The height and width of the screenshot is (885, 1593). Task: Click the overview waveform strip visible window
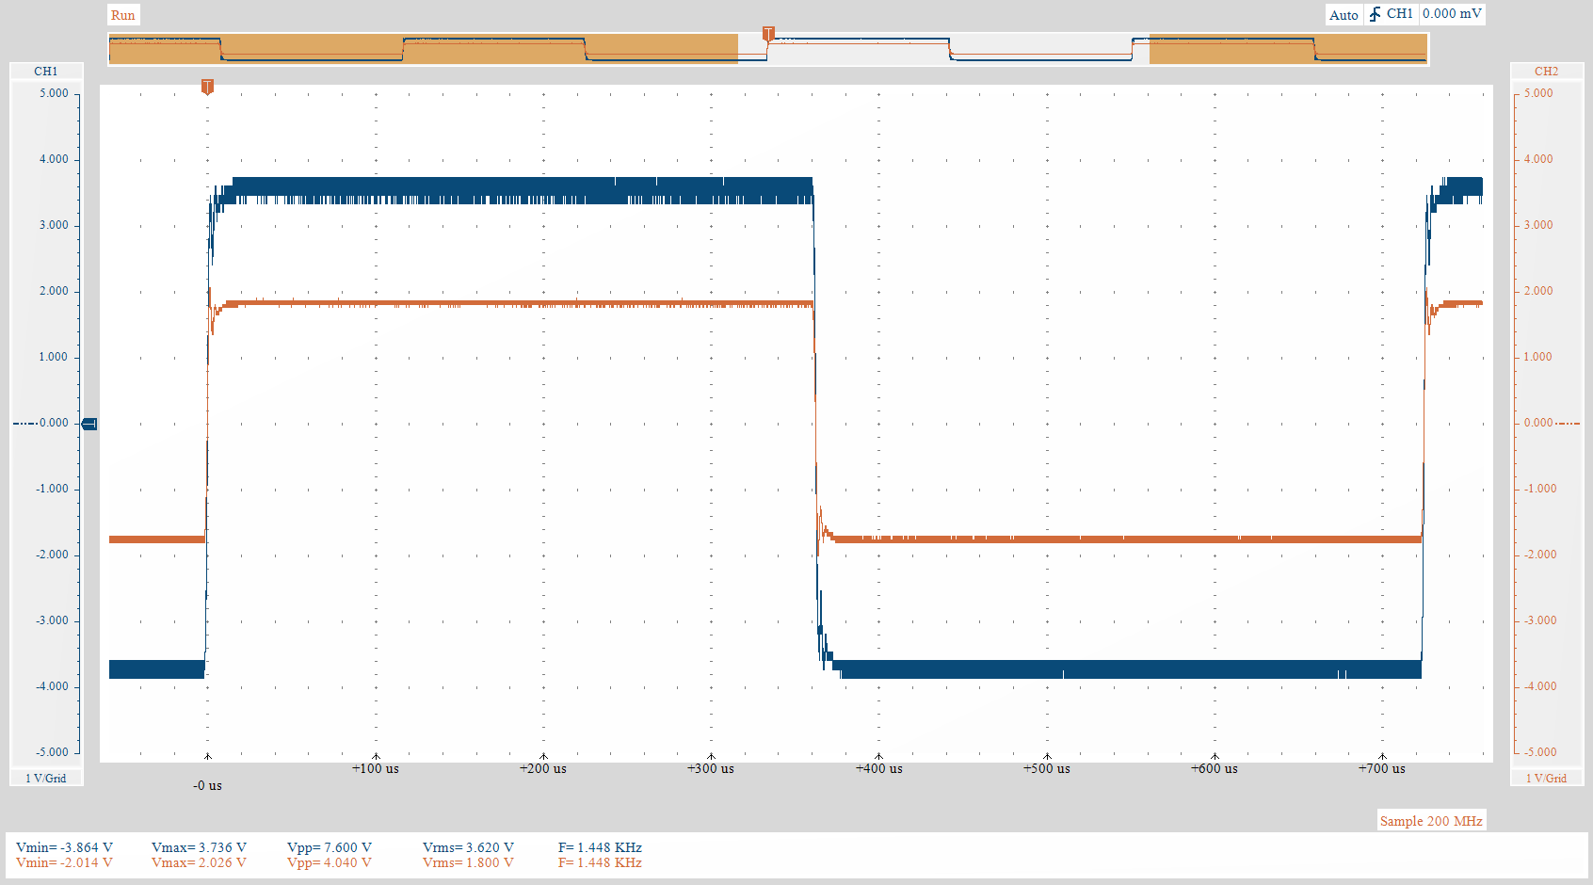pos(943,48)
